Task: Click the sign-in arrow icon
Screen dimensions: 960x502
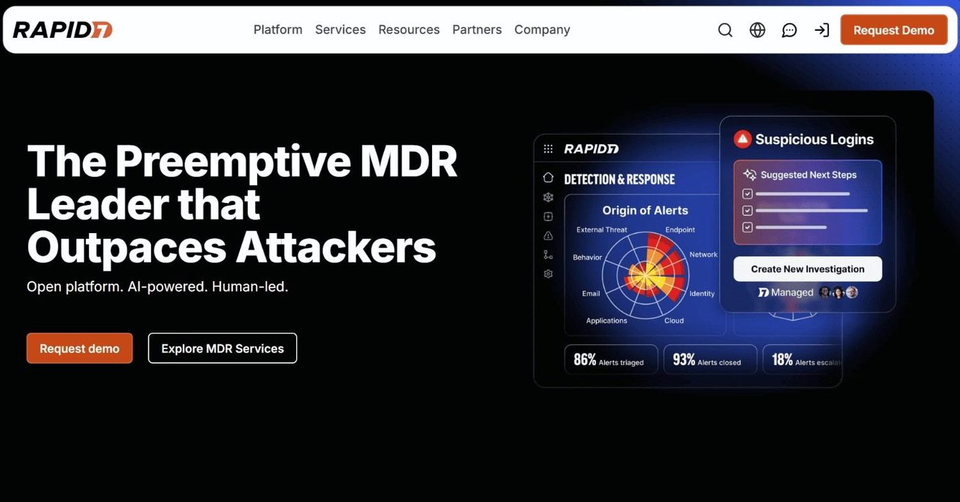Action: coord(821,30)
